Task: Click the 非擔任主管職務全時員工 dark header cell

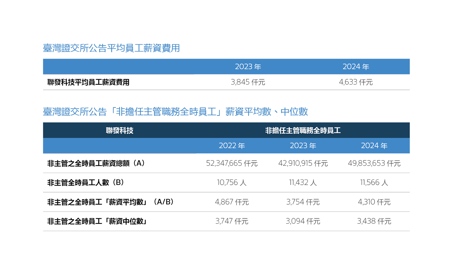Action: [303, 130]
